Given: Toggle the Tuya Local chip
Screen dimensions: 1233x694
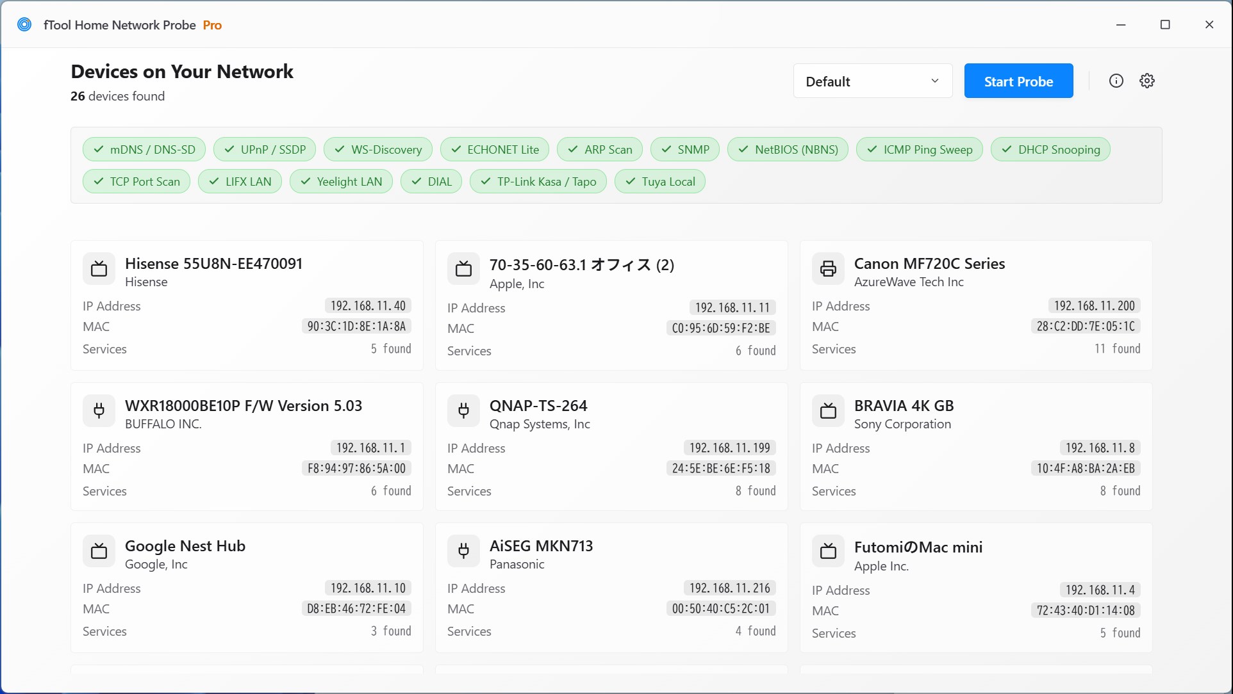Looking at the screenshot, I should tap(660, 181).
